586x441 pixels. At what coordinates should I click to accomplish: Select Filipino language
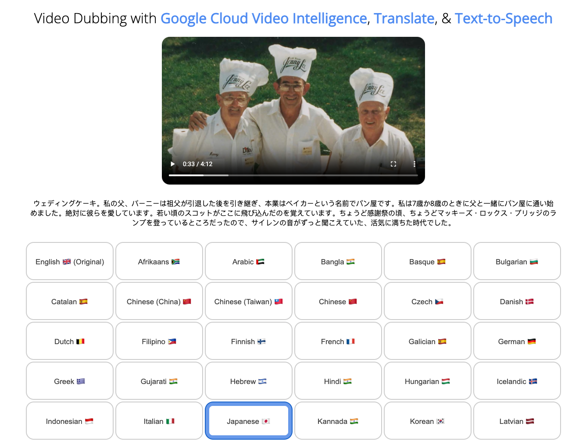(159, 341)
